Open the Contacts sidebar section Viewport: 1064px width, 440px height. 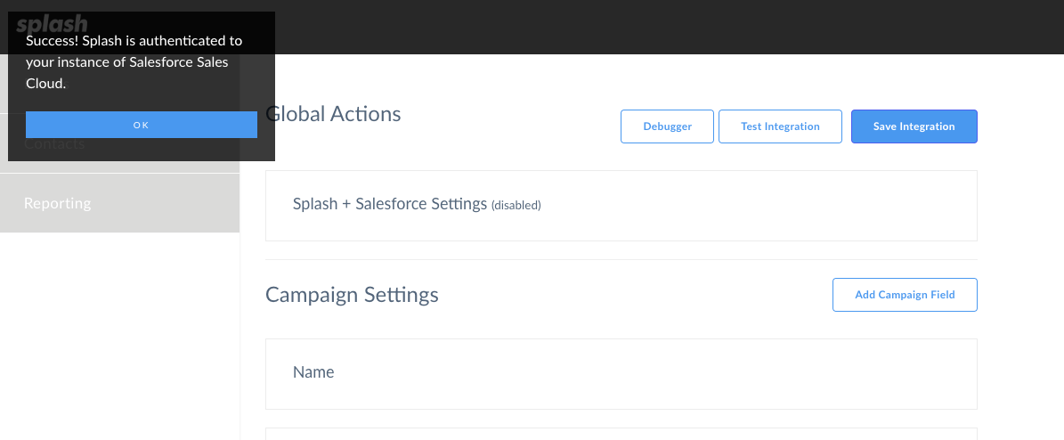(x=119, y=144)
